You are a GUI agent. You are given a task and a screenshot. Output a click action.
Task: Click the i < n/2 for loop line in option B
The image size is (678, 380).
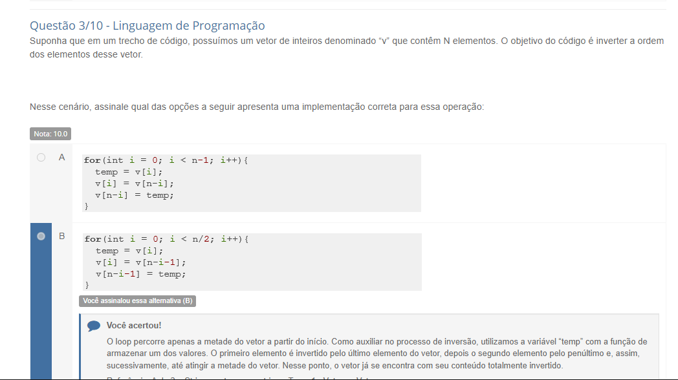pos(166,239)
